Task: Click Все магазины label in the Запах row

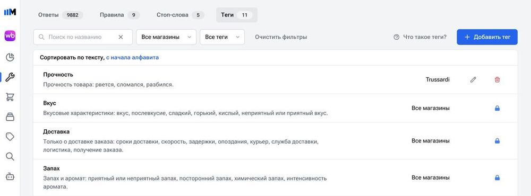Action: 431,177
